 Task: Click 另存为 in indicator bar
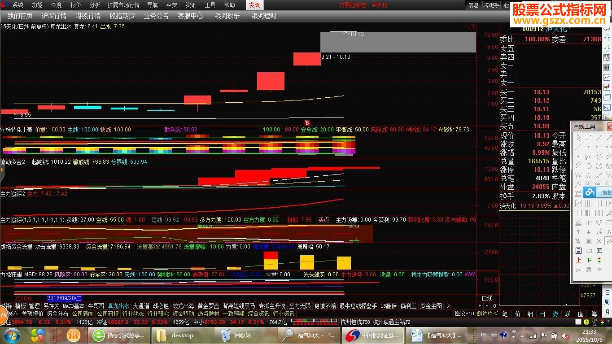tap(51, 306)
